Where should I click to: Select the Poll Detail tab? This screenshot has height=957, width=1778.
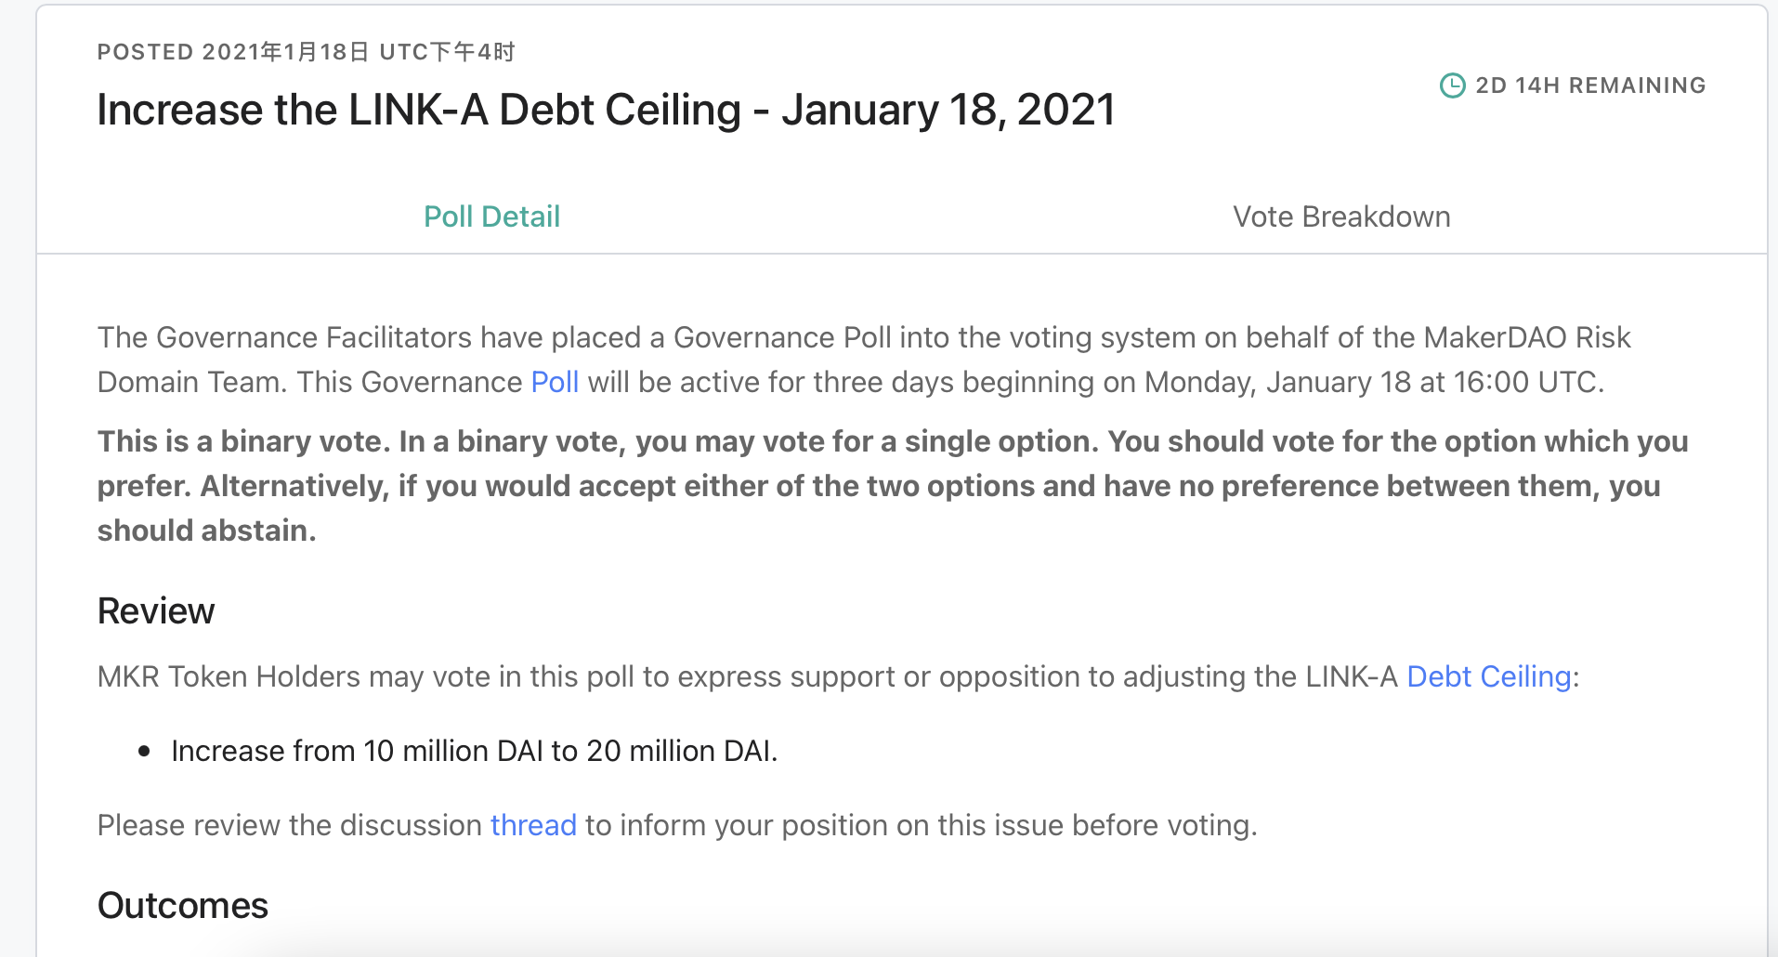(491, 216)
